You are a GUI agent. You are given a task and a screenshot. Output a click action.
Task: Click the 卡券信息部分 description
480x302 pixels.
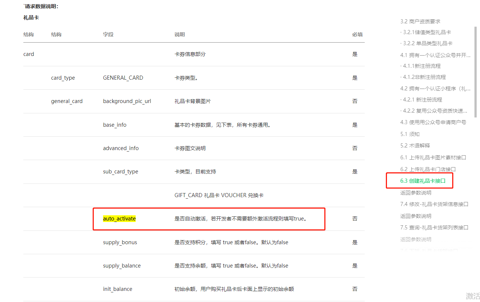190,54
